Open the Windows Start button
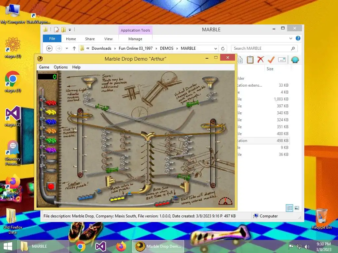 8,246
